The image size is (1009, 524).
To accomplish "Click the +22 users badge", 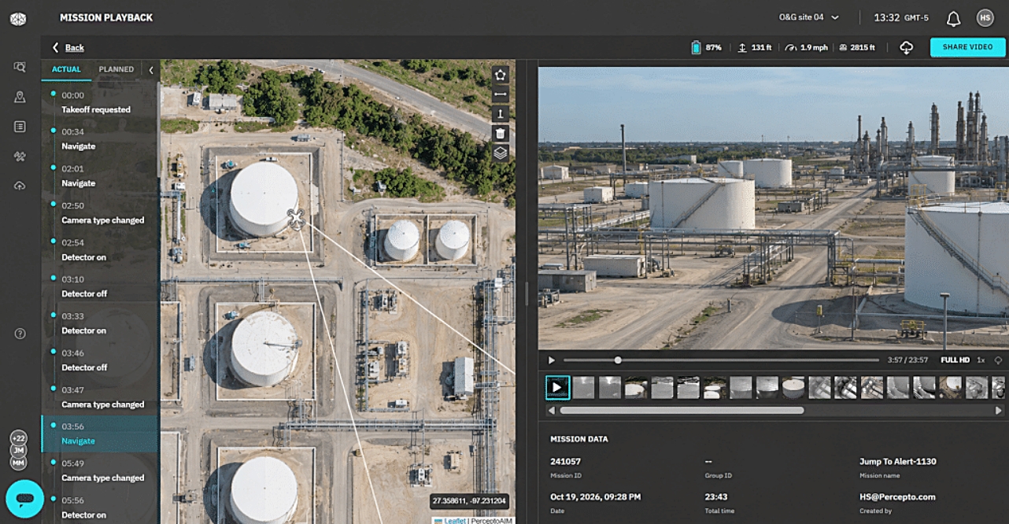I will point(18,438).
